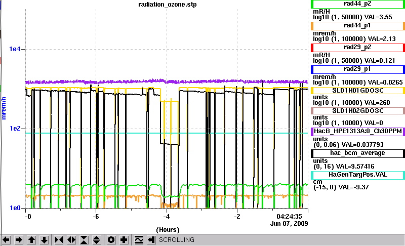The width and height of the screenshot is (405, 246).
Task: Click the SCROLLING status label
Action: (177, 240)
